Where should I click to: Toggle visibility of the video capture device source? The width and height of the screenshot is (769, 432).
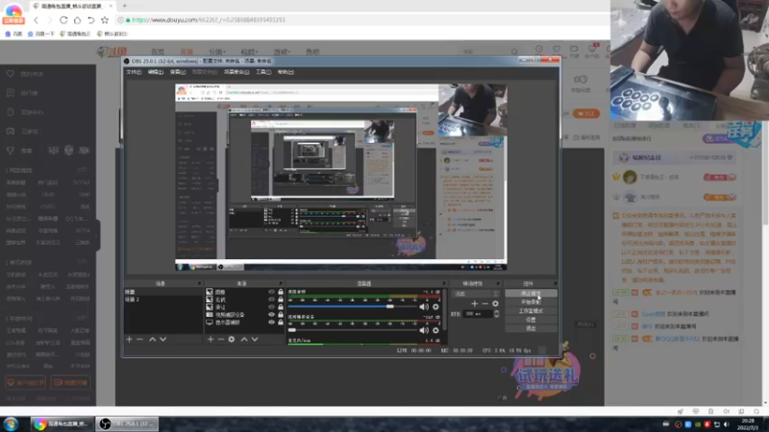[x=271, y=315]
